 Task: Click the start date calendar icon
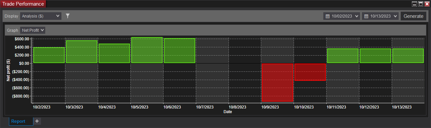tap(328, 16)
